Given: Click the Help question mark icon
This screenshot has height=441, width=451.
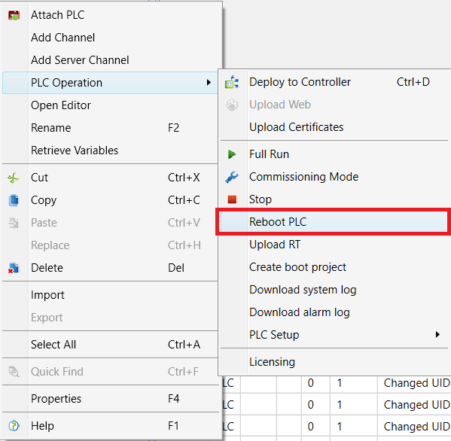Looking at the screenshot, I should click(x=14, y=426).
